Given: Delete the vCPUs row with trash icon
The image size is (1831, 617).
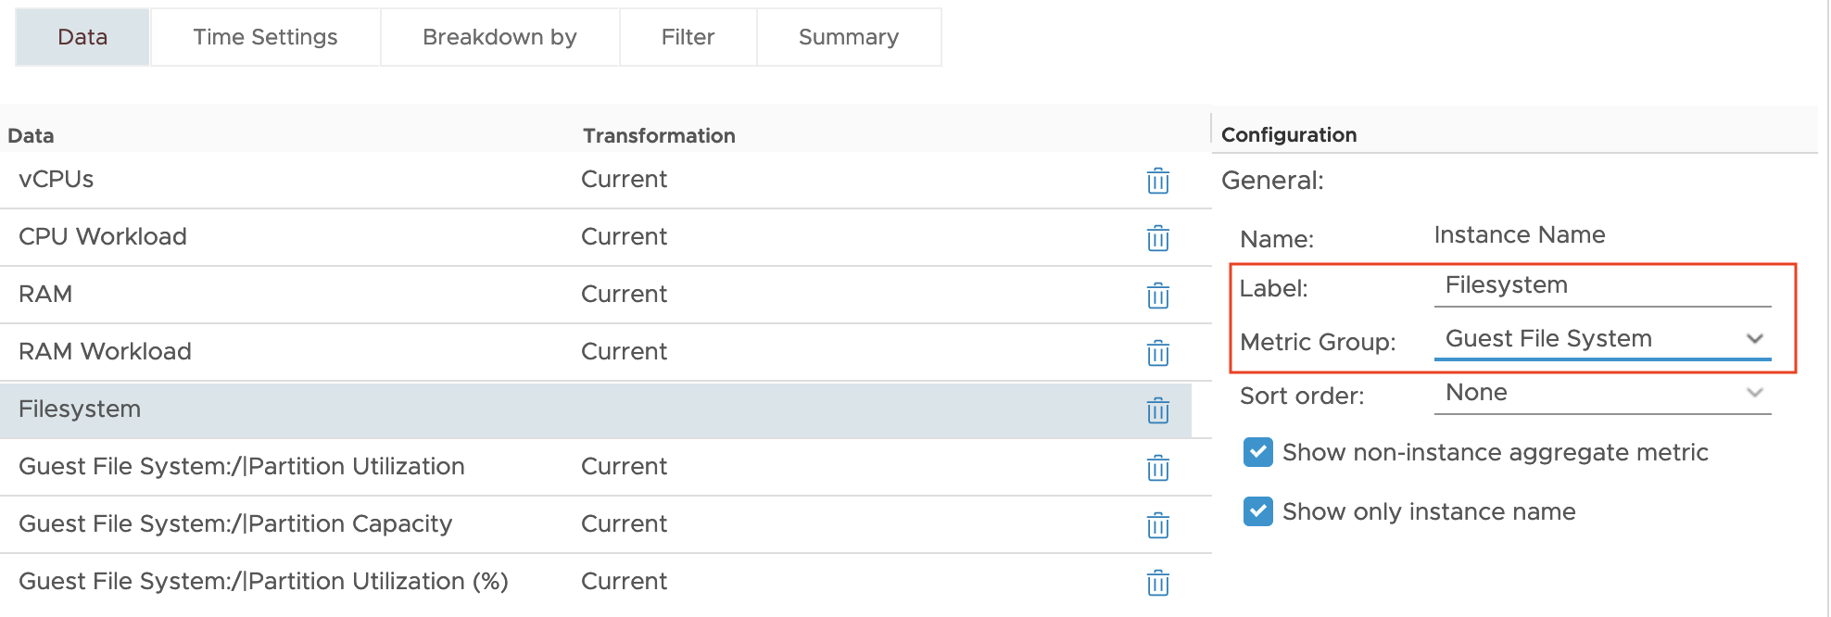Looking at the screenshot, I should [x=1157, y=181].
